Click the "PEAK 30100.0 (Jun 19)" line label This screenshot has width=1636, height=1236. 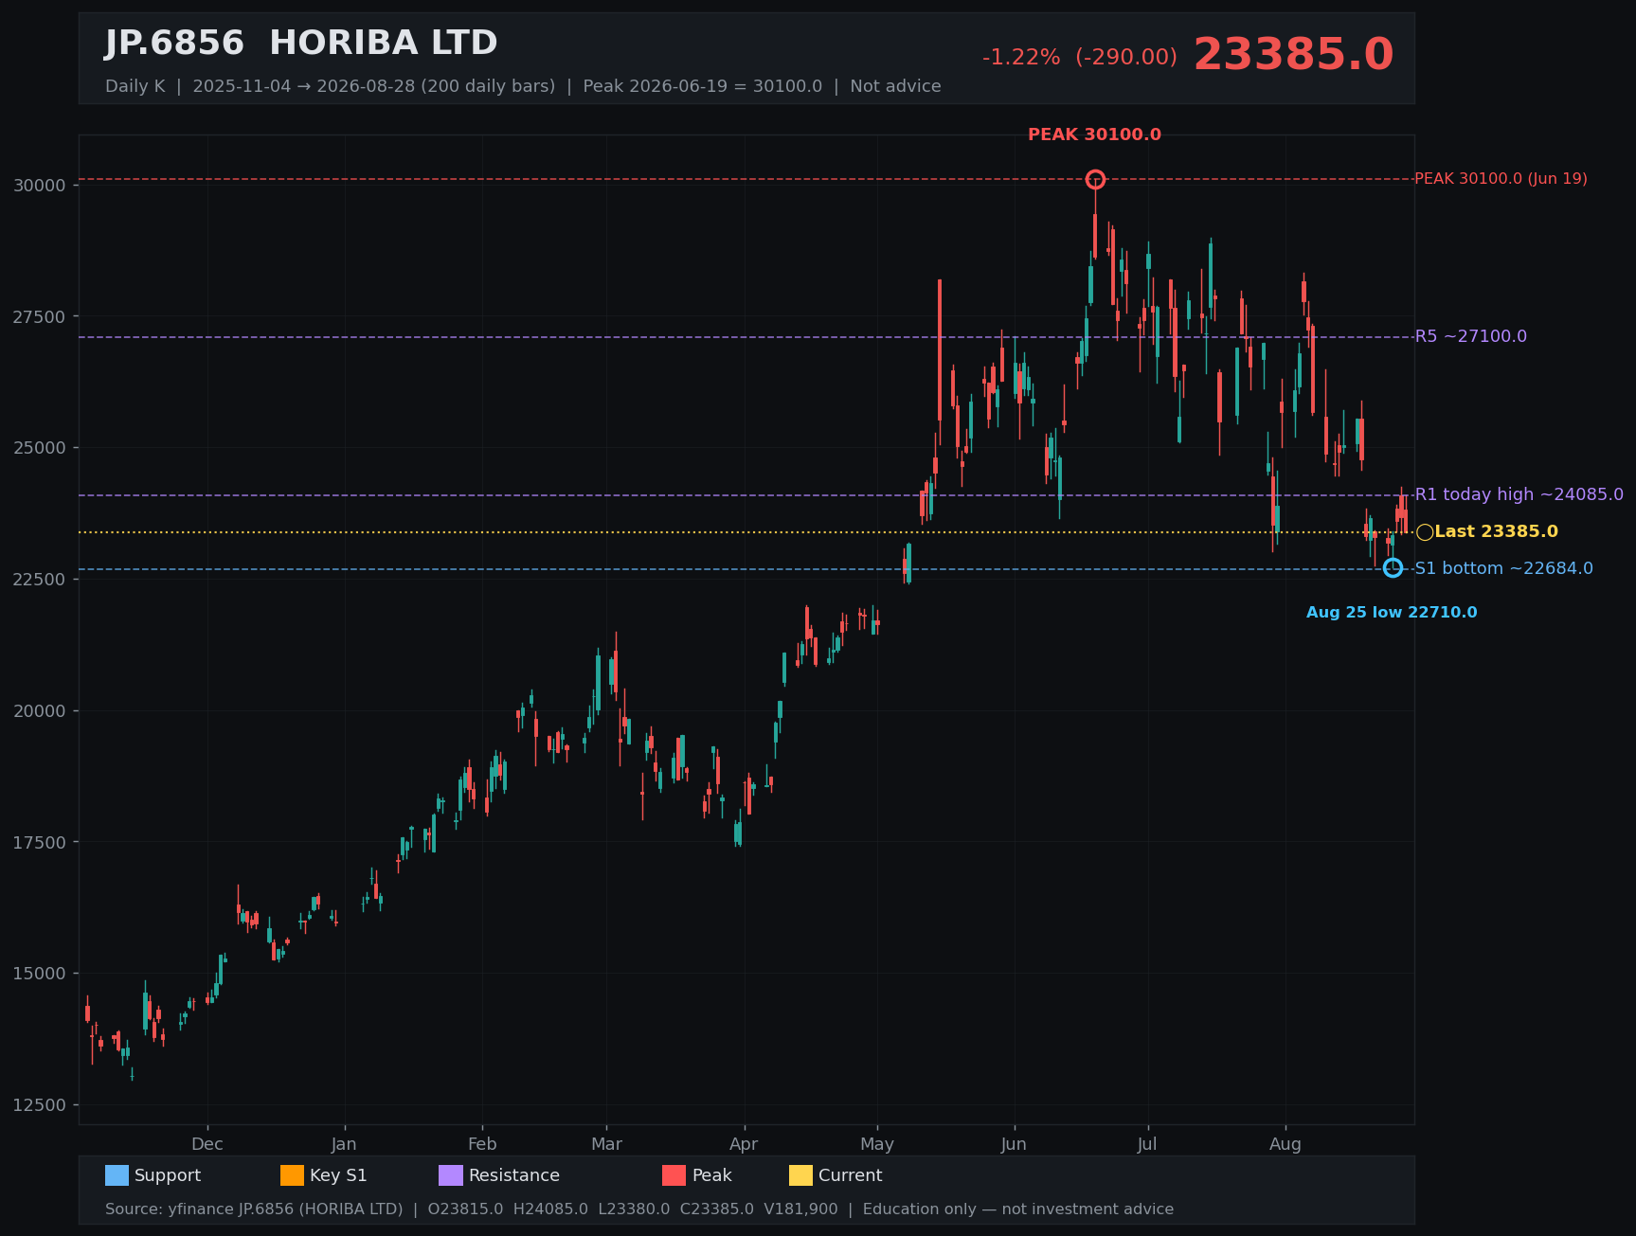1501,179
